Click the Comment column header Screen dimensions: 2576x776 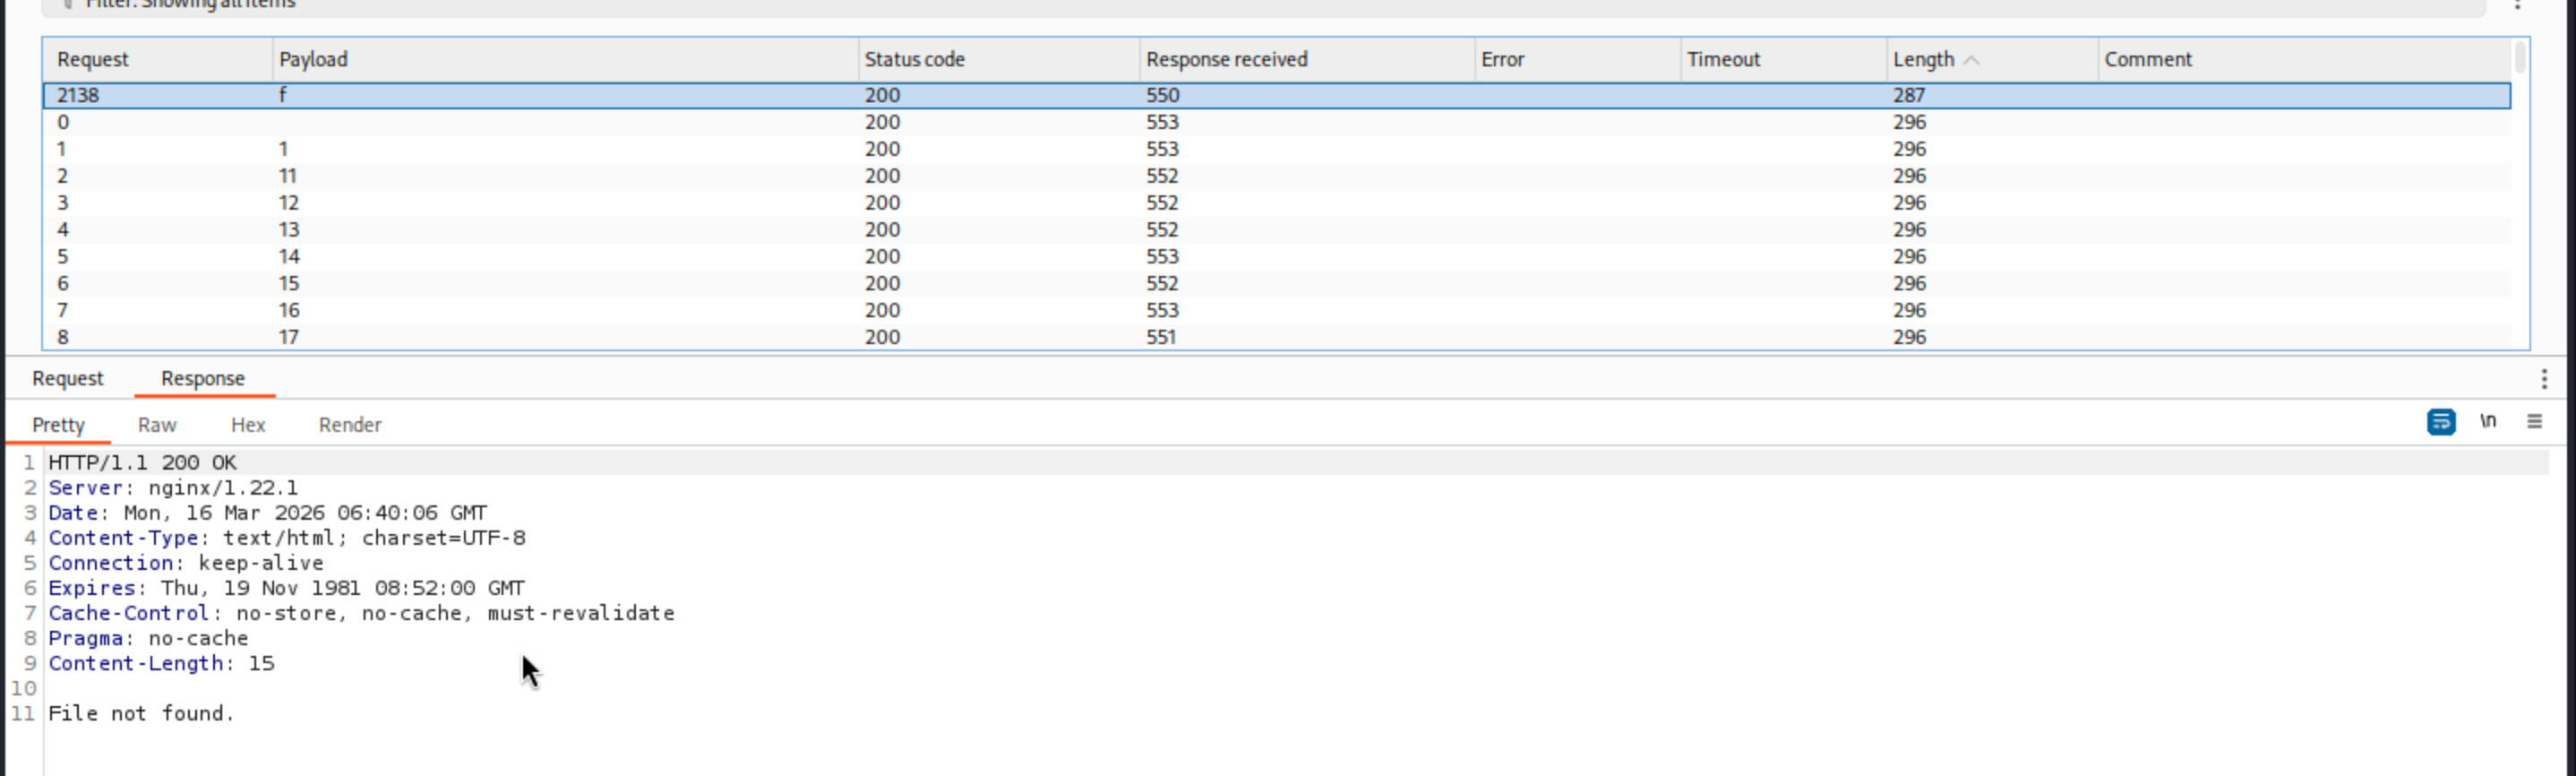[x=2147, y=60]
